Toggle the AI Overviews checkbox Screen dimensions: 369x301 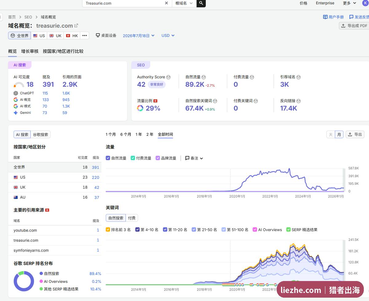[255, 229]
